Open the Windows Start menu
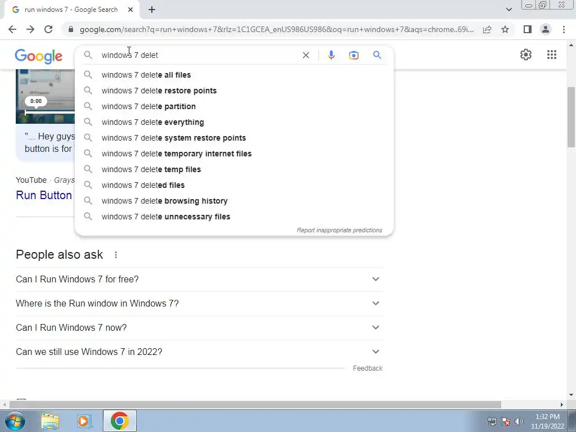 [x=15, y=421]
